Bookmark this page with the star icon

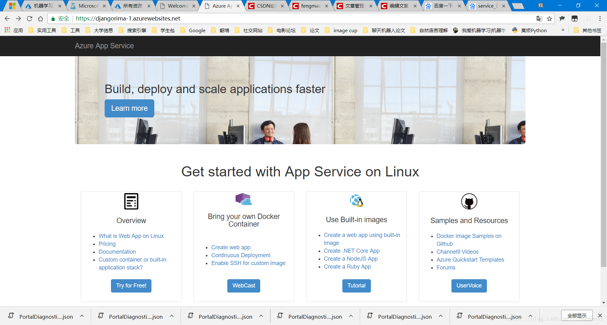click(549, 19)
